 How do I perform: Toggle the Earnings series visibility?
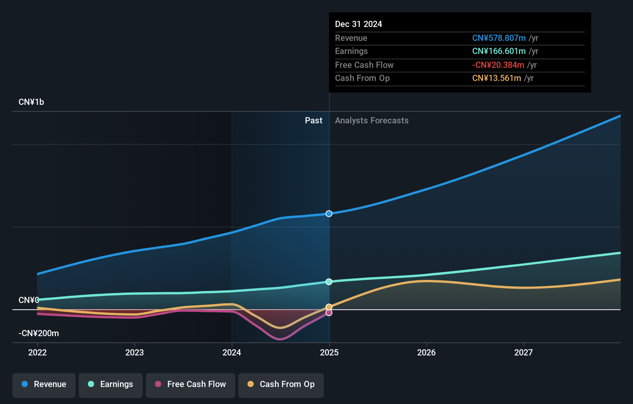click(x=110, y=384)
